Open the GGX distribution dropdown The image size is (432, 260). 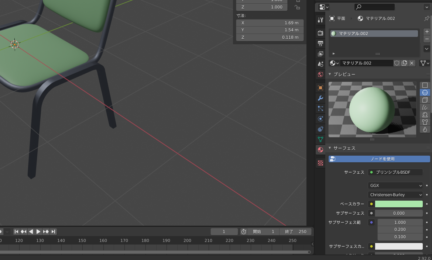(x=395, y=186)
